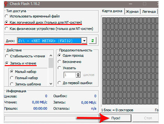This screenshot has height=124, width=164.
Task: Select 'Запись шаблона' option
Action: coord(25,84)
